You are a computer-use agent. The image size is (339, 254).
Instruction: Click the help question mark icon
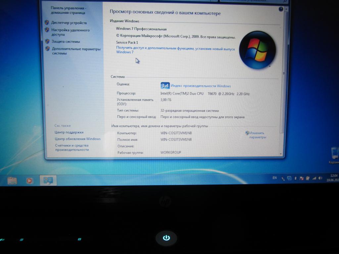281,9
